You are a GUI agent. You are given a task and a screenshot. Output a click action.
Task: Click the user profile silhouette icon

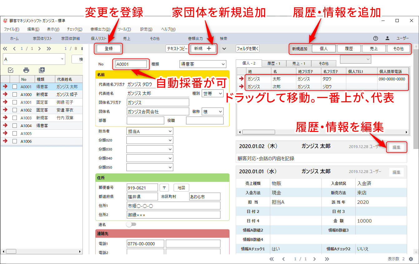coord(387,38)
